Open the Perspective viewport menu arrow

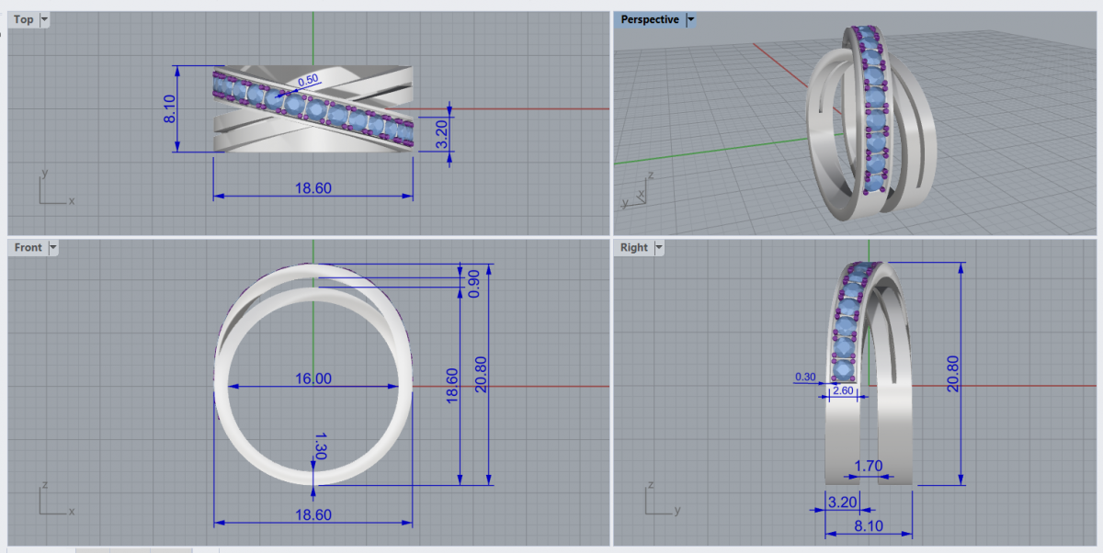click(x=691, y=19)
